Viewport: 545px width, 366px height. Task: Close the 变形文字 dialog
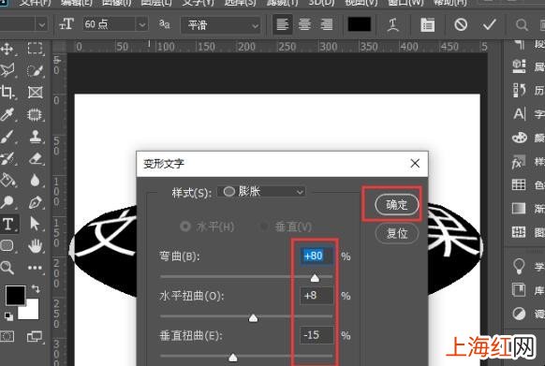coord(415,164)
